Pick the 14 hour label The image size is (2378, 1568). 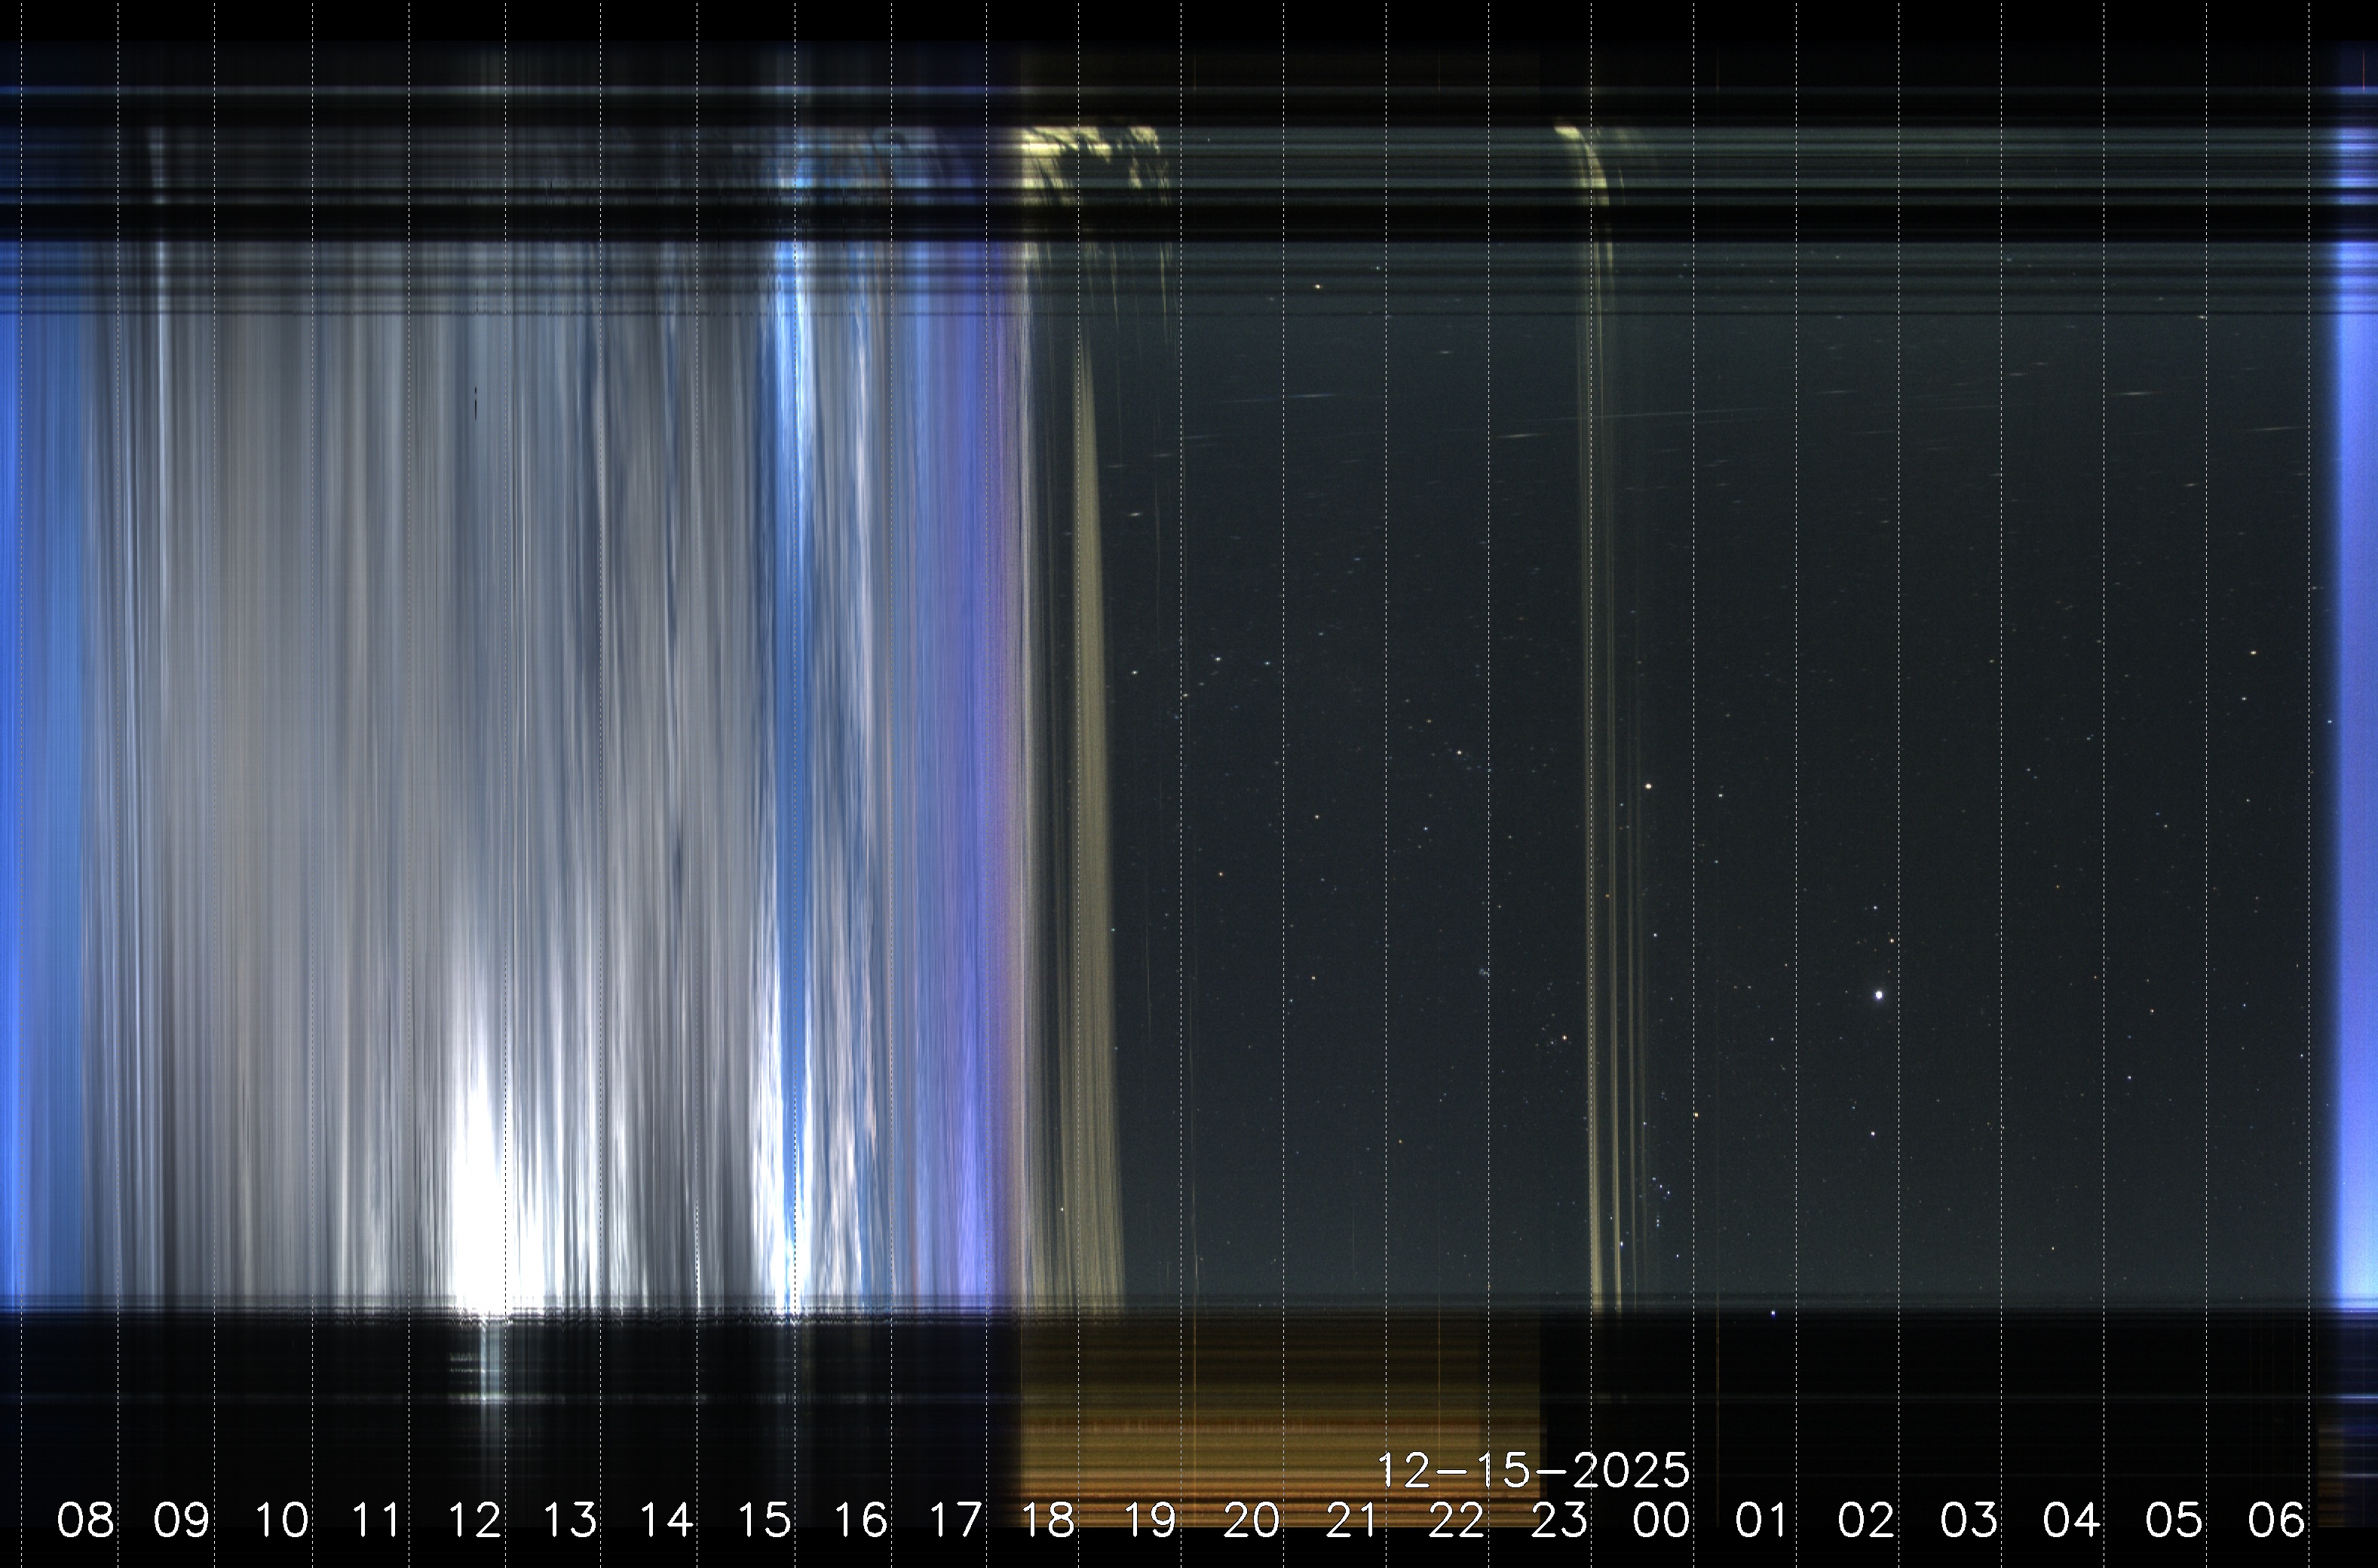[x=667, y=1521]
